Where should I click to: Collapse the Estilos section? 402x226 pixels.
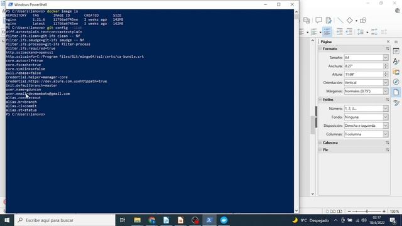[320, 99]
